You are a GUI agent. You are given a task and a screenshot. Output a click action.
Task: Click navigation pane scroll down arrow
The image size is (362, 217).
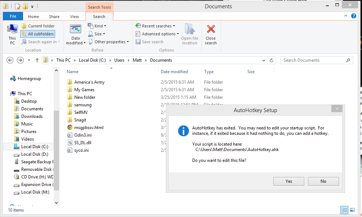coord(57,203)
